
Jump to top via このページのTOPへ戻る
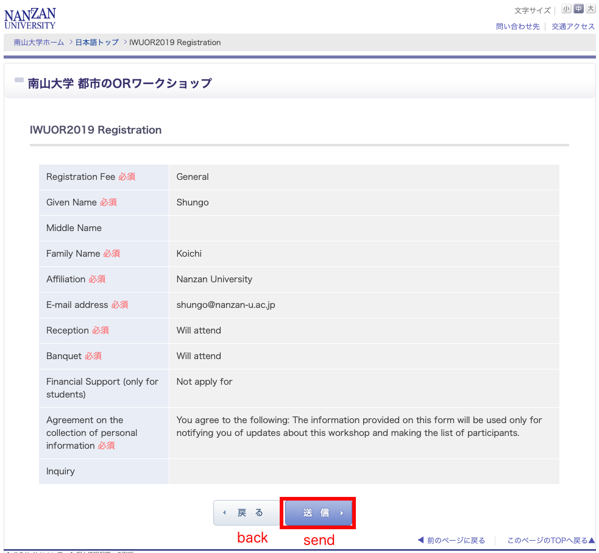(551, 540)
